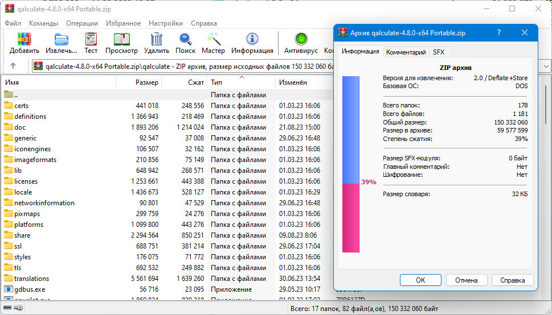This screenshot has height=315, width=552.
Task: Click the Информация toolbar icon
Action: pyautogui.click(x=252, y=39)
